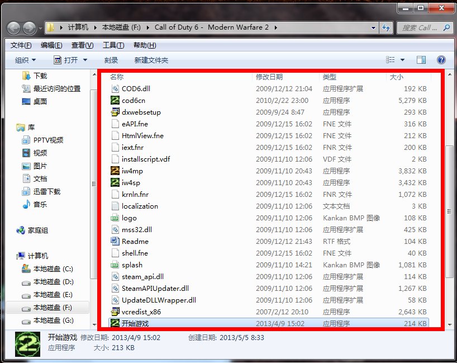Click the 新建文件夹 button

(151, 60)
